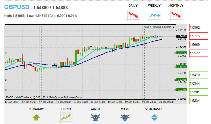
Task: Select the 1.5572 resistance level box
Action: 199,53
